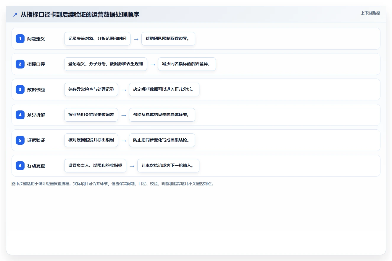Click the arrow in the 数据校验 row
This screenshot has width=392, height=261.
[124, 90]
